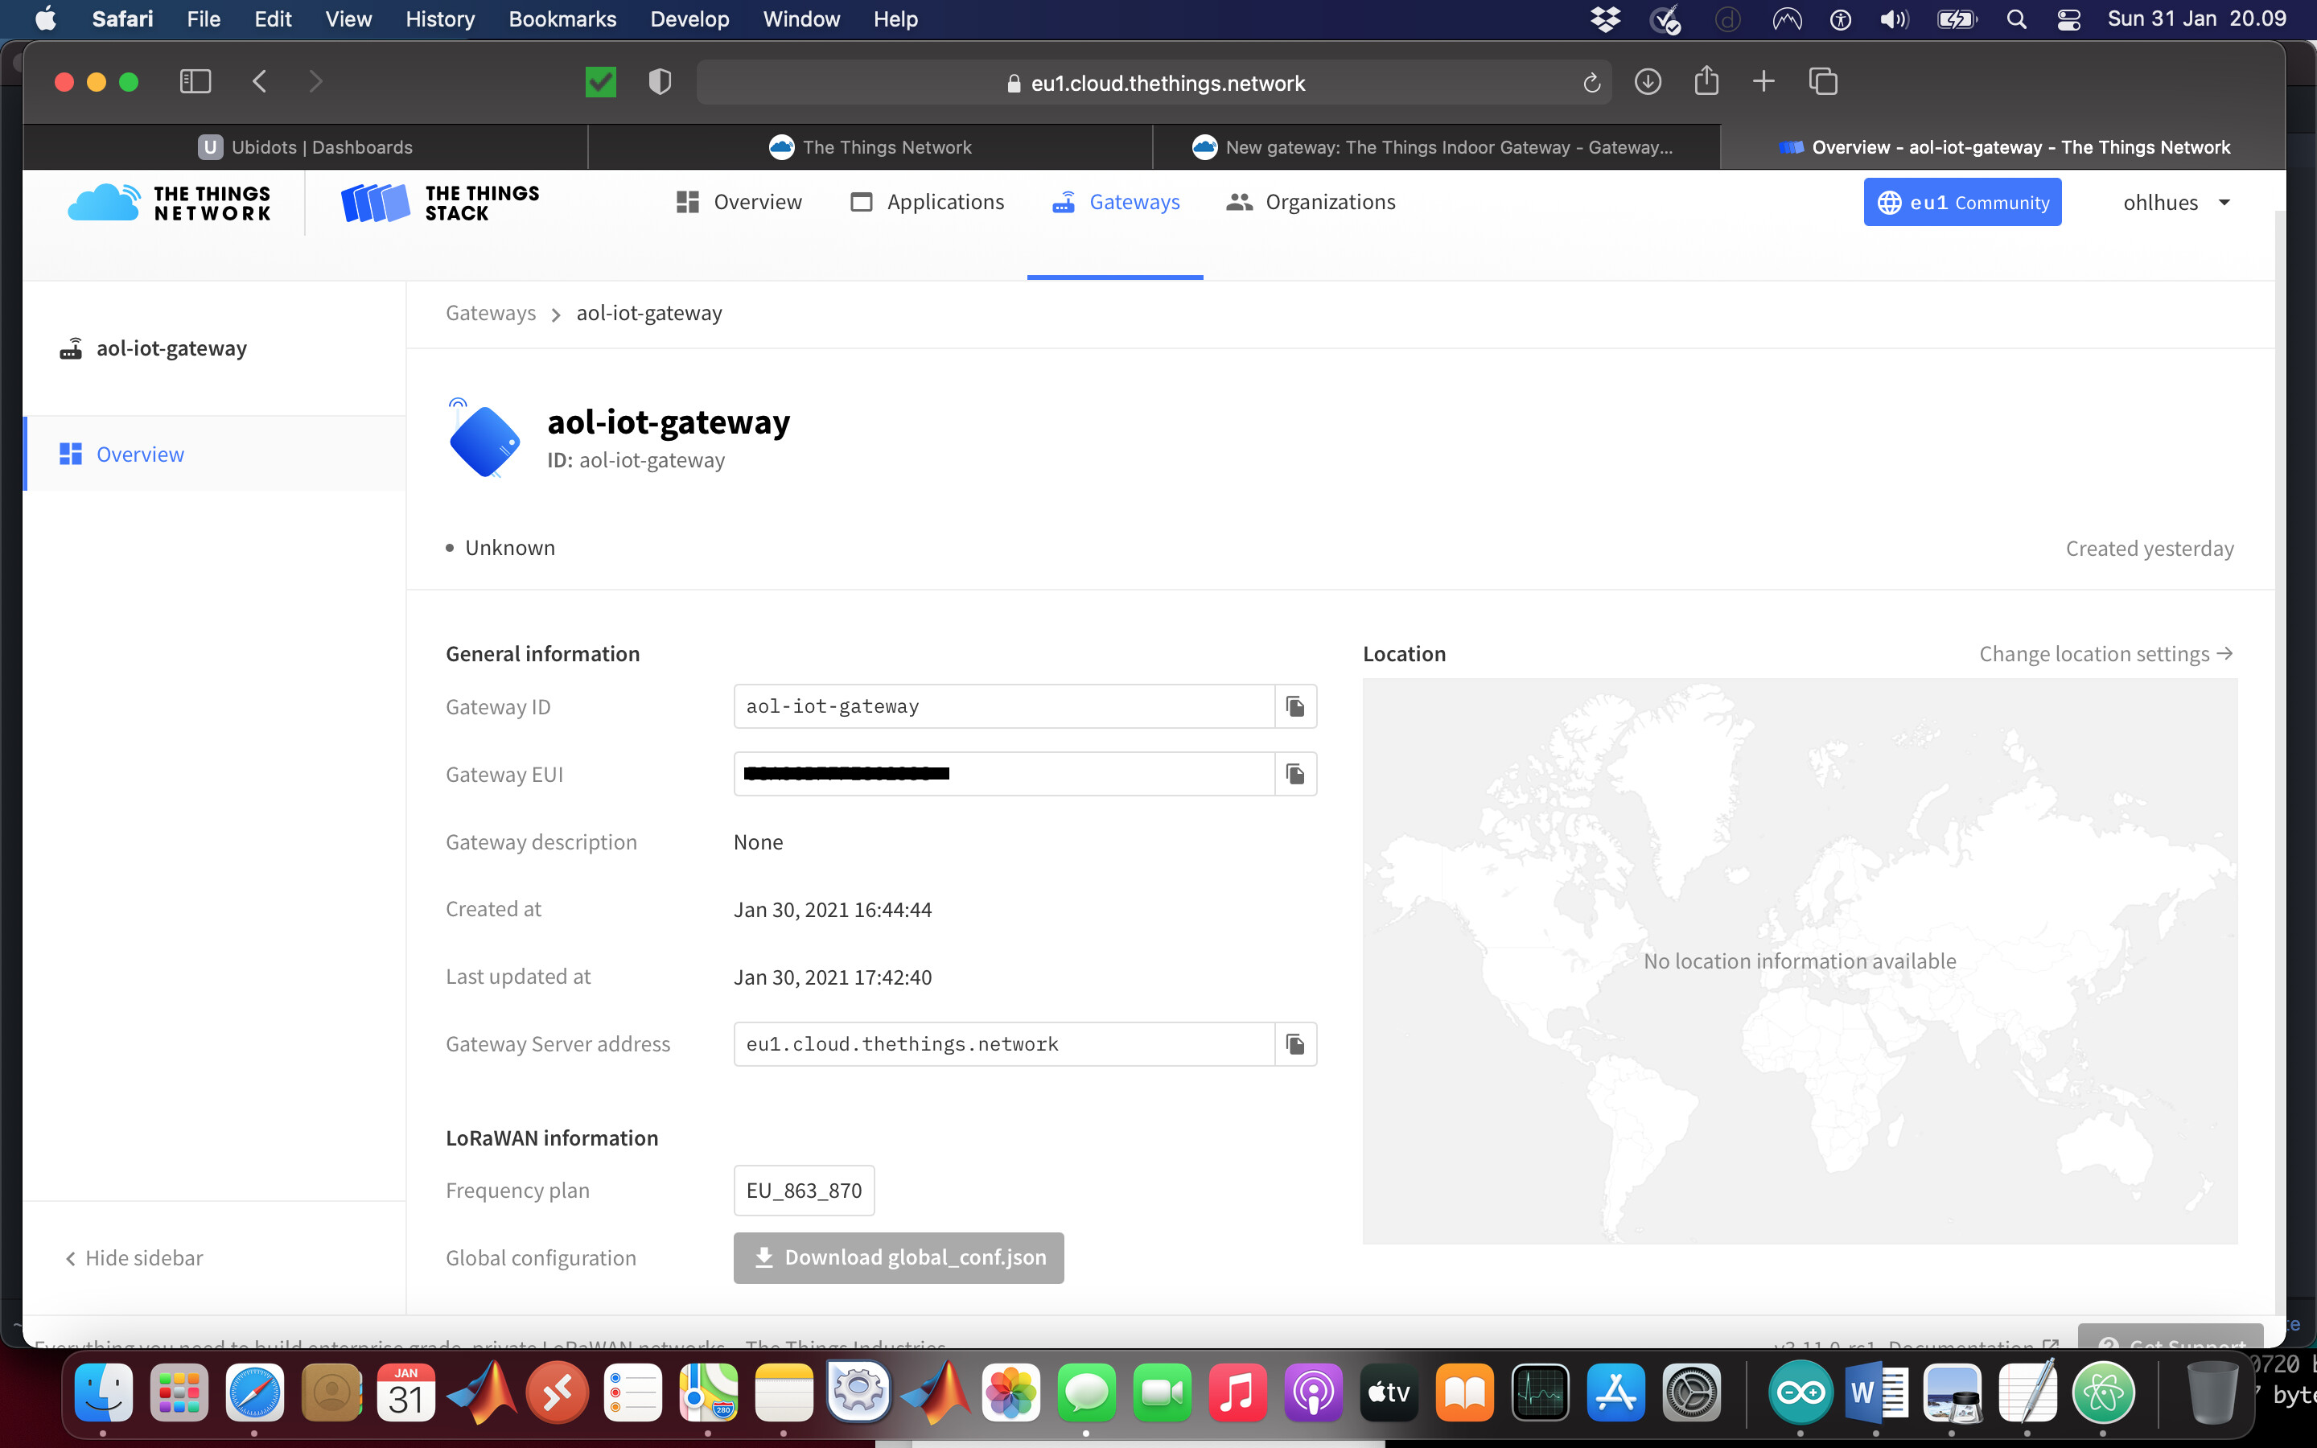This screenshot has width=2317, height=1448.
Task: Click the Applications tab icon
Action: pos(861,200)
